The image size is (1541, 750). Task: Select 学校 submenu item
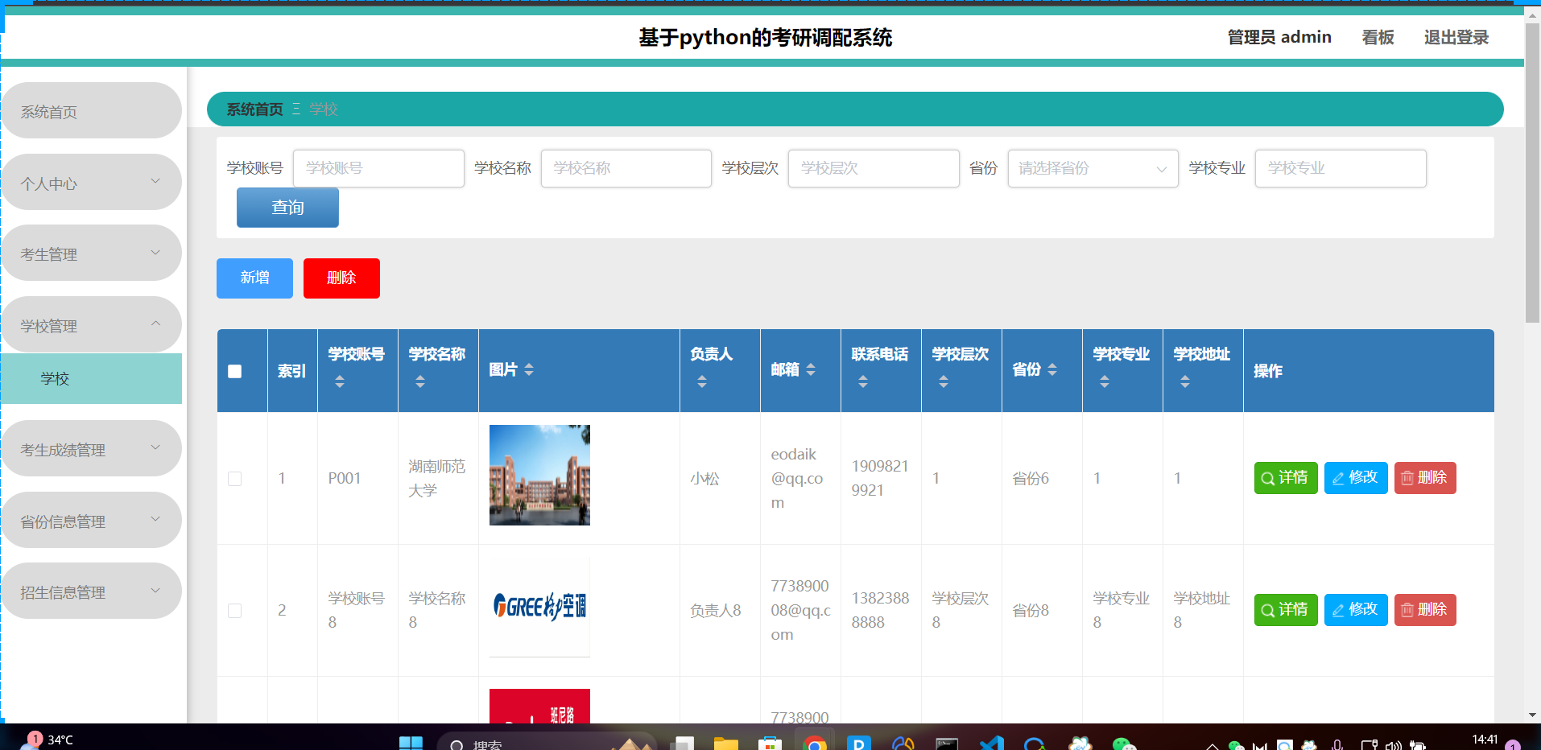[x=91, y=378]
